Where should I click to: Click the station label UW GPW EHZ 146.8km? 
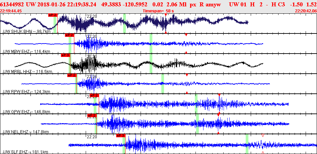point(27,111)
